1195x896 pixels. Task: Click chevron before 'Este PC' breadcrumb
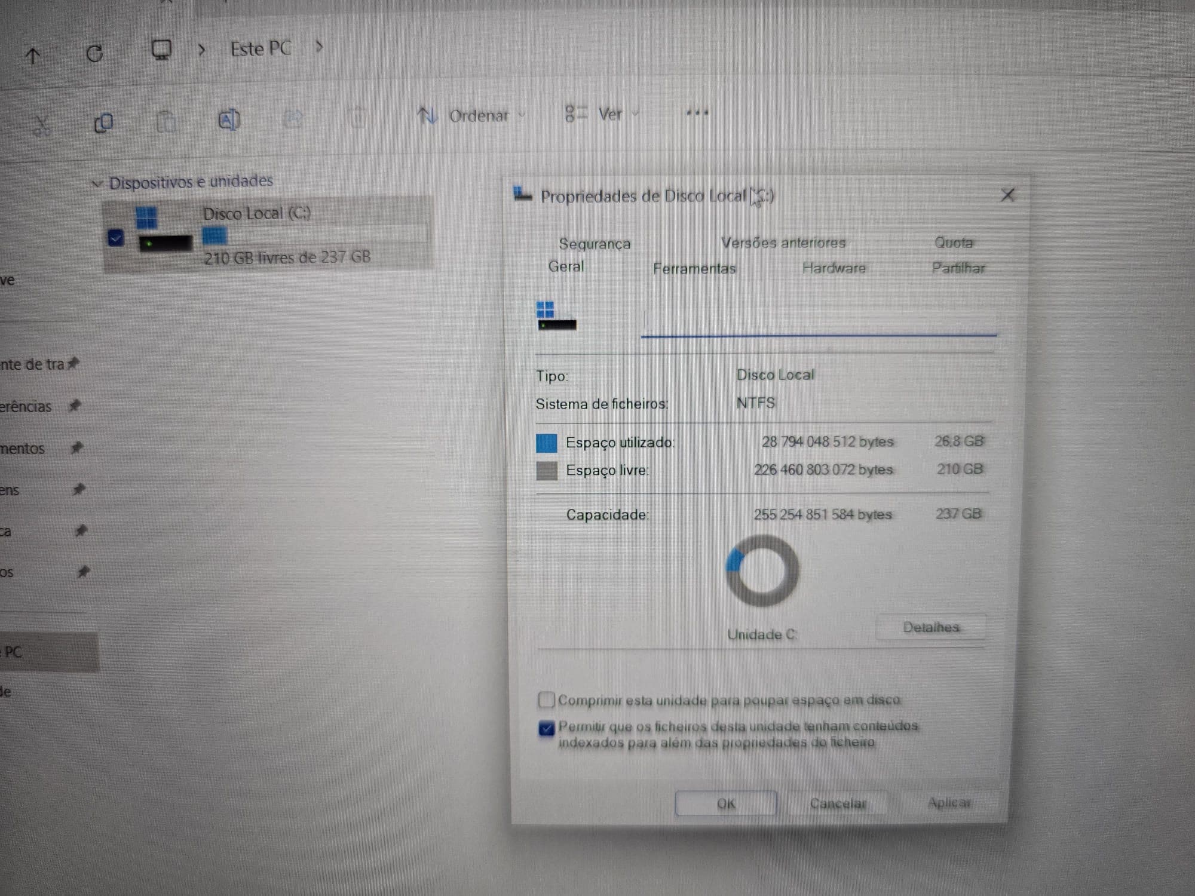(x=202, y=50)
